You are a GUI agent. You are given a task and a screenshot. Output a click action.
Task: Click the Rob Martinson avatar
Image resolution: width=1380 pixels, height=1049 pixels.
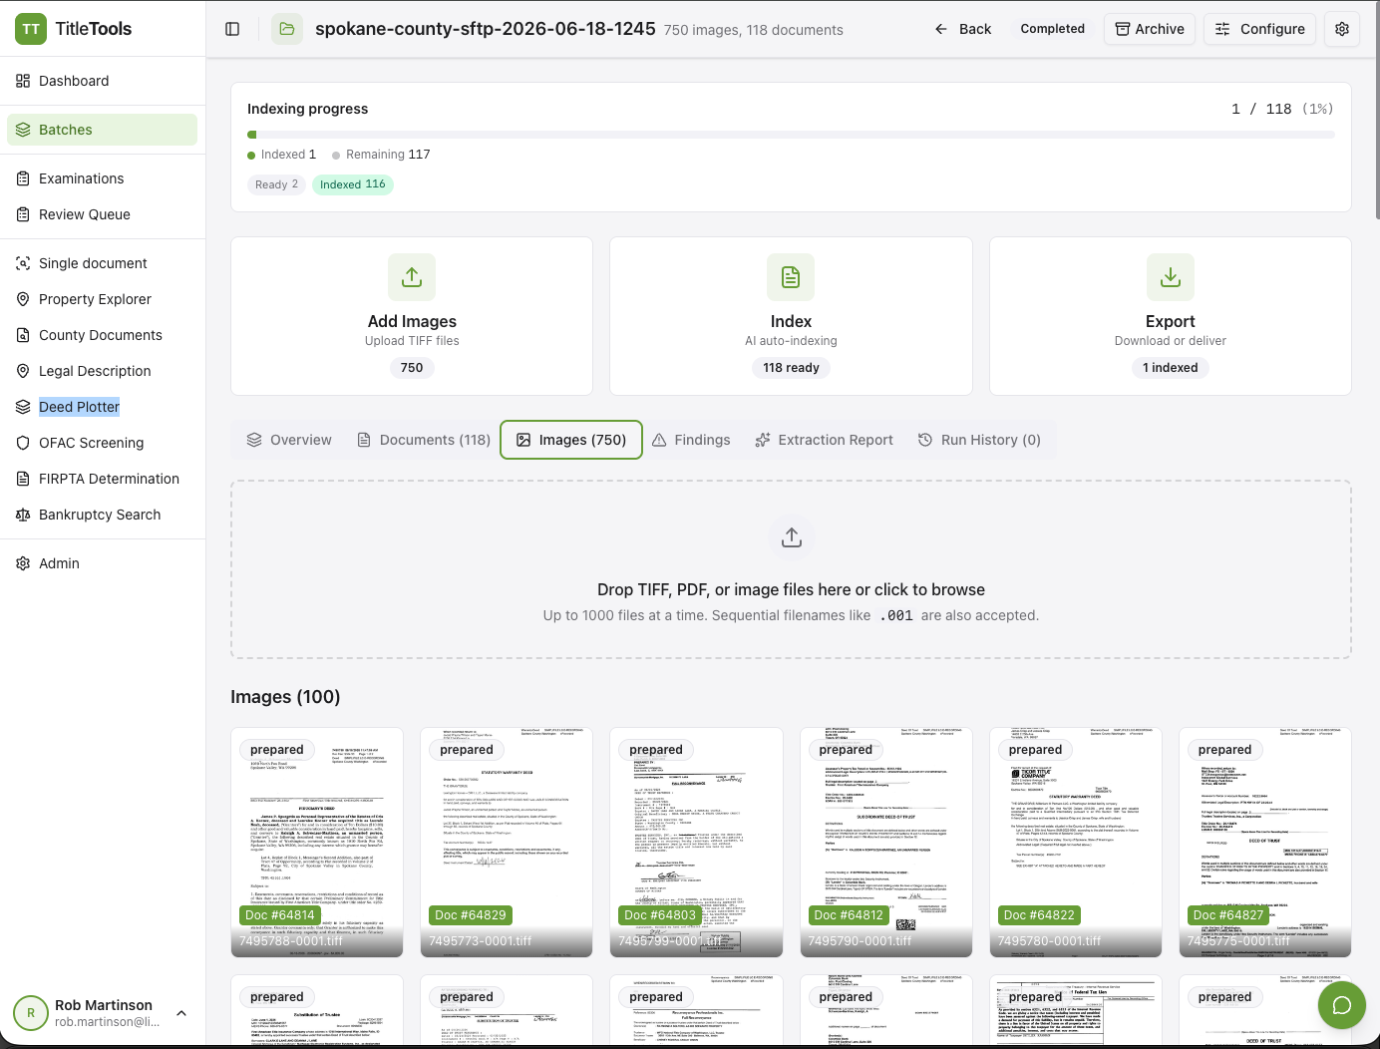31,1013
